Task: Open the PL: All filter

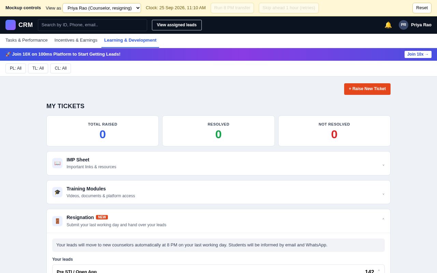Action: [x=16, y=68]
